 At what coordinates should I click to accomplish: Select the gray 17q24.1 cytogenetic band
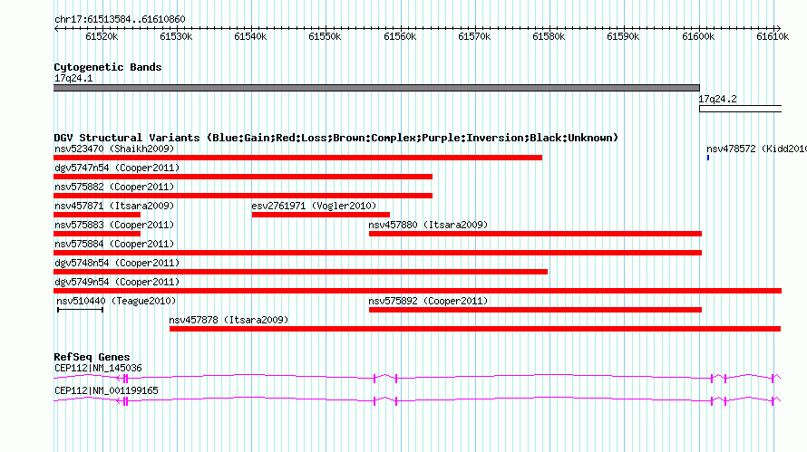pyautogui.click(x=376, y=88)
